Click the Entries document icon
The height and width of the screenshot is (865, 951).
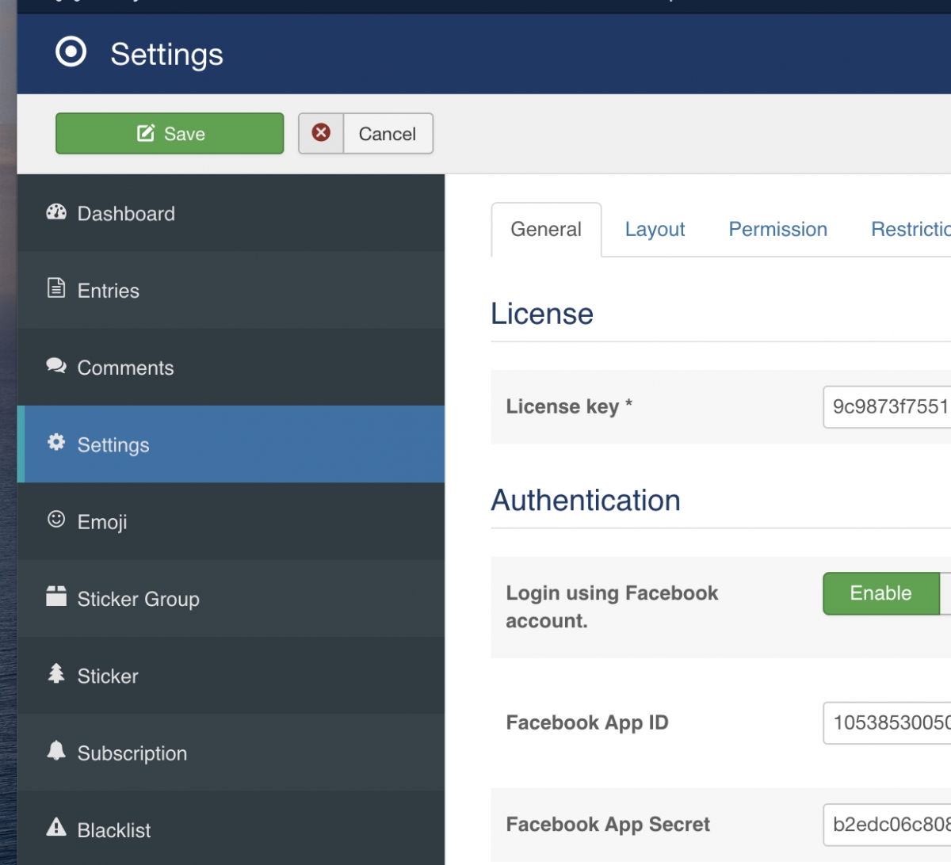tap(56, 288)
